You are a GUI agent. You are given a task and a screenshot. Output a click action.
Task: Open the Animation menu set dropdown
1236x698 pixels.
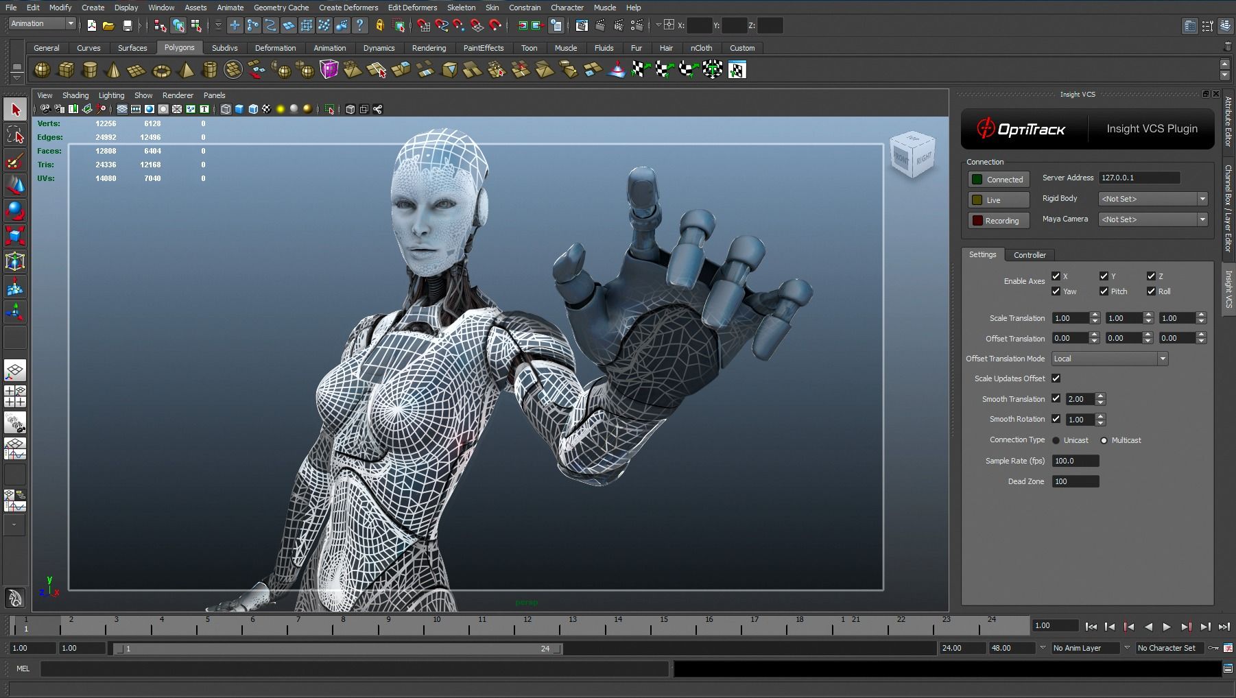[x=43, y=24]
